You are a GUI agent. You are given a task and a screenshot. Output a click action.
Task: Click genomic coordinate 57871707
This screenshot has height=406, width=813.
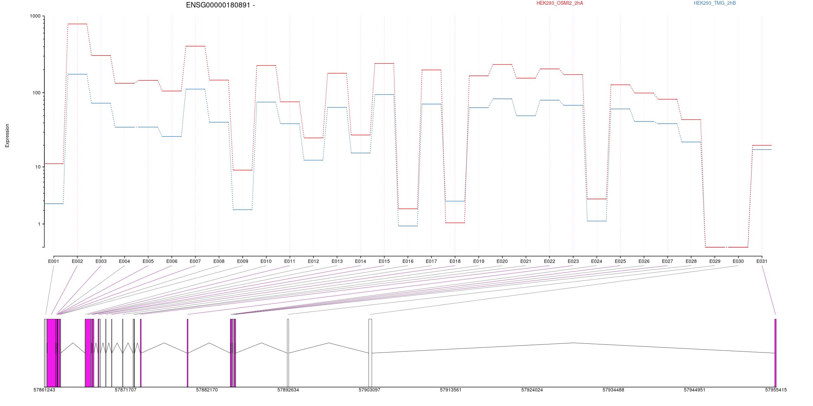[x=126, y=390]
